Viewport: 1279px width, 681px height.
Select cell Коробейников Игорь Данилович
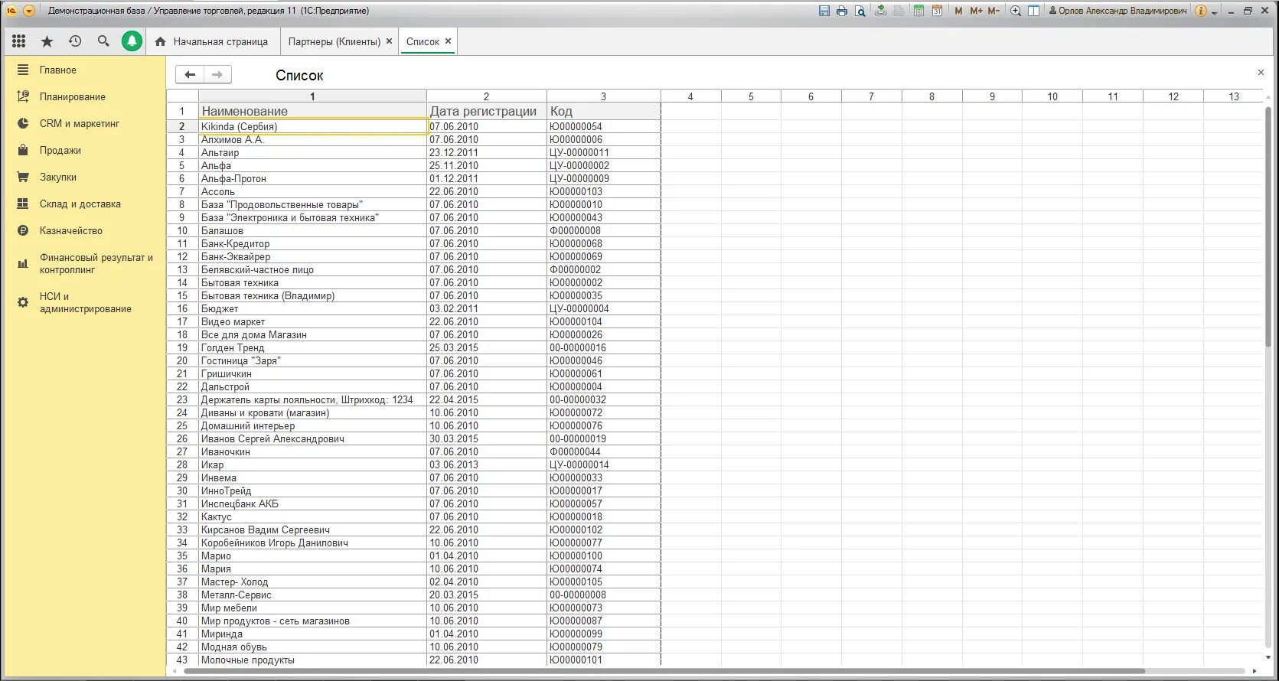(x=312, y=543)
